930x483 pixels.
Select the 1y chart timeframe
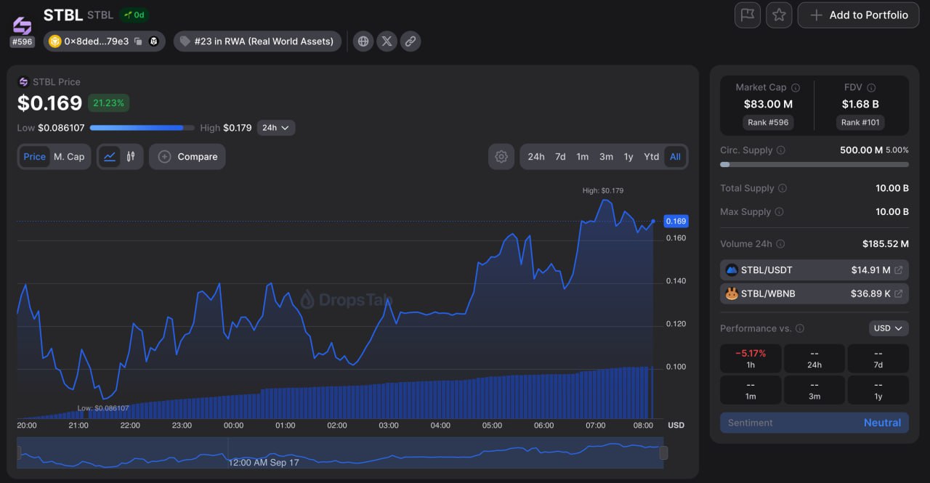click(x=628, y=157)
